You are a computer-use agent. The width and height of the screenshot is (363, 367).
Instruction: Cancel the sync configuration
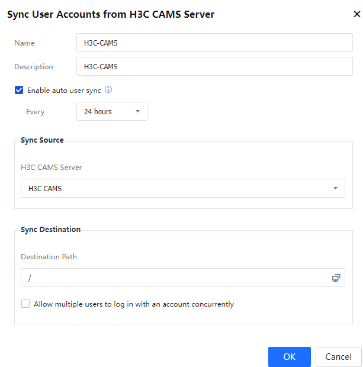click(338, 356)
